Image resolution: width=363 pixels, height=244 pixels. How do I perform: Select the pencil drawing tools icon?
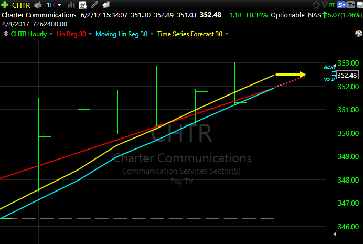[94, 5]
